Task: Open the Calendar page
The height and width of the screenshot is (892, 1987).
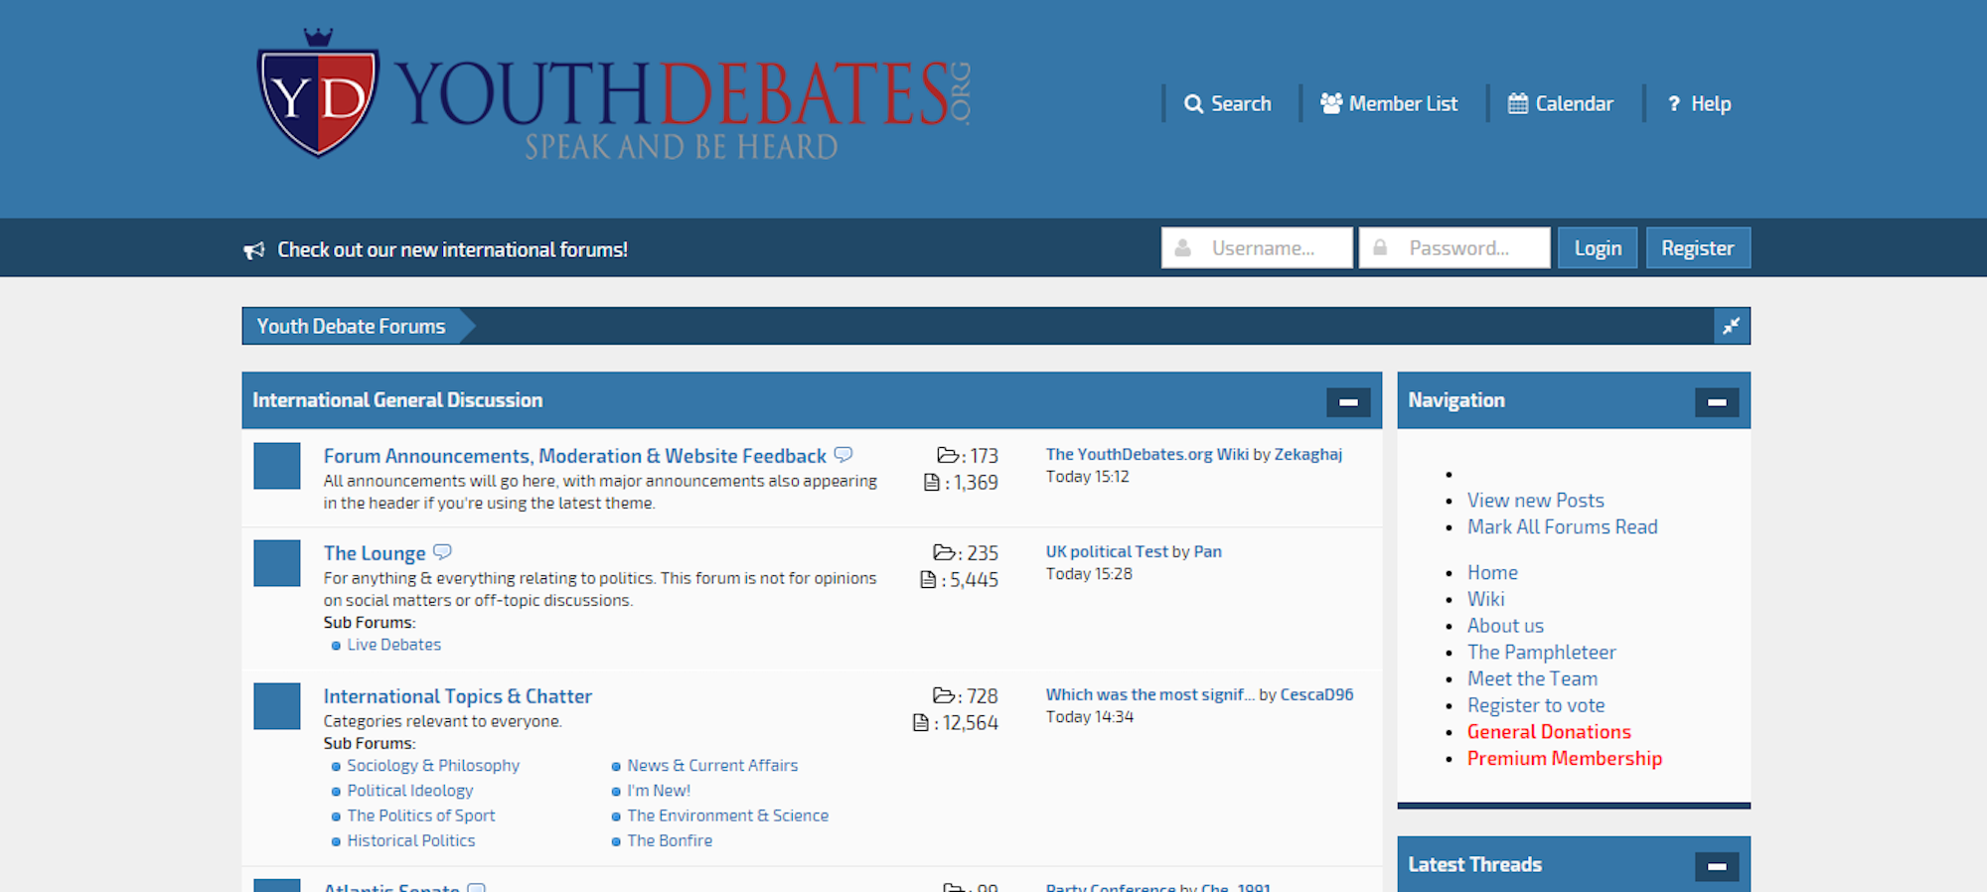Action: click(1561, 103)
